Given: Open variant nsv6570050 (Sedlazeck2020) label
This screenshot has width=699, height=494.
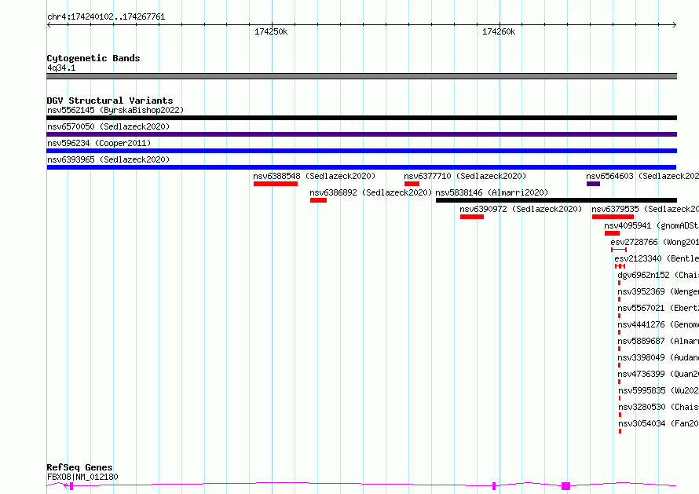Looking at the screenshot, I should [x=108, y=126].
